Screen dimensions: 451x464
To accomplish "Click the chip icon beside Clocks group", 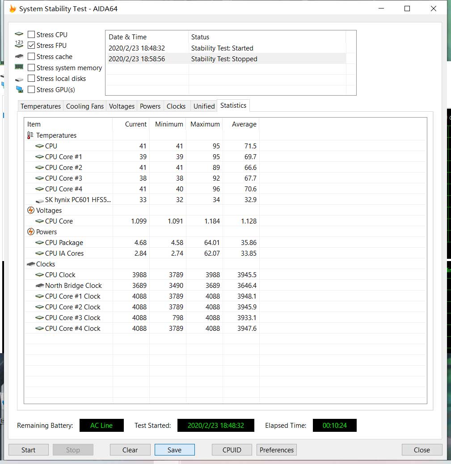I will (31, 264).
